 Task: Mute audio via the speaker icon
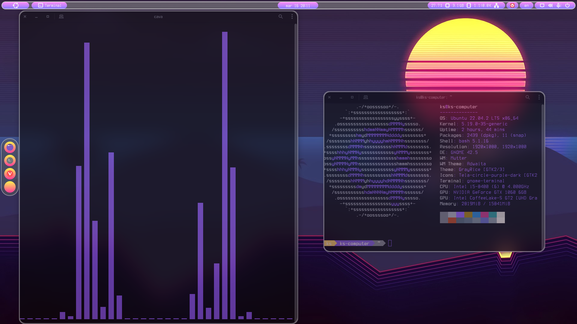coord(550,5)
